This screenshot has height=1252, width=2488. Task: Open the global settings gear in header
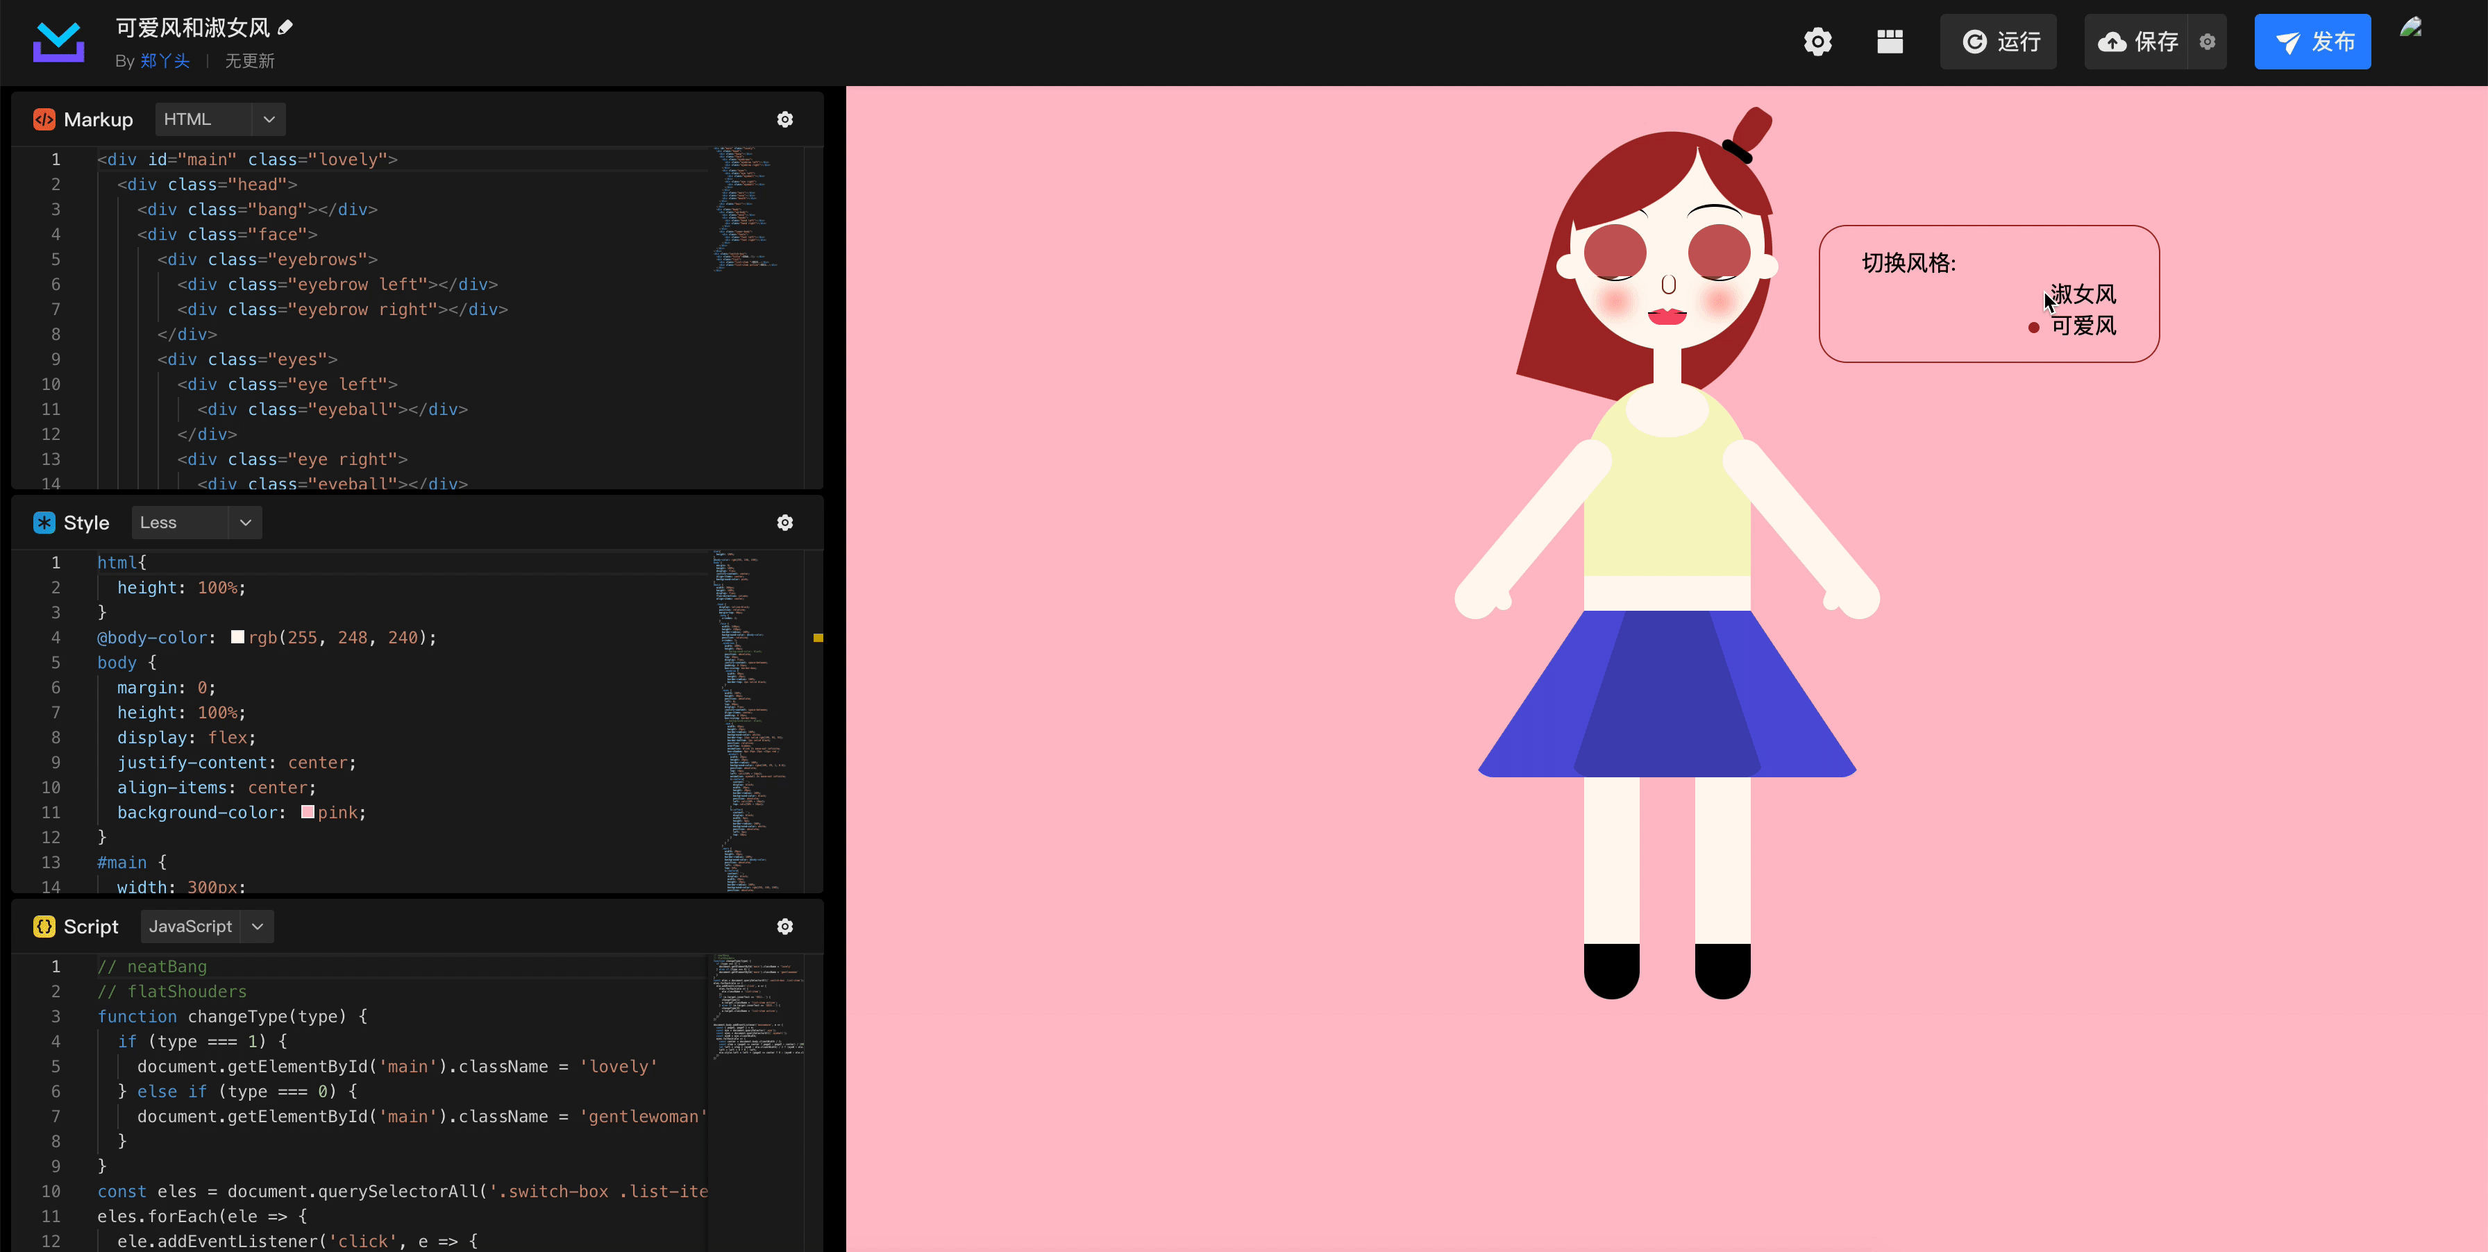coord(1817,42)
